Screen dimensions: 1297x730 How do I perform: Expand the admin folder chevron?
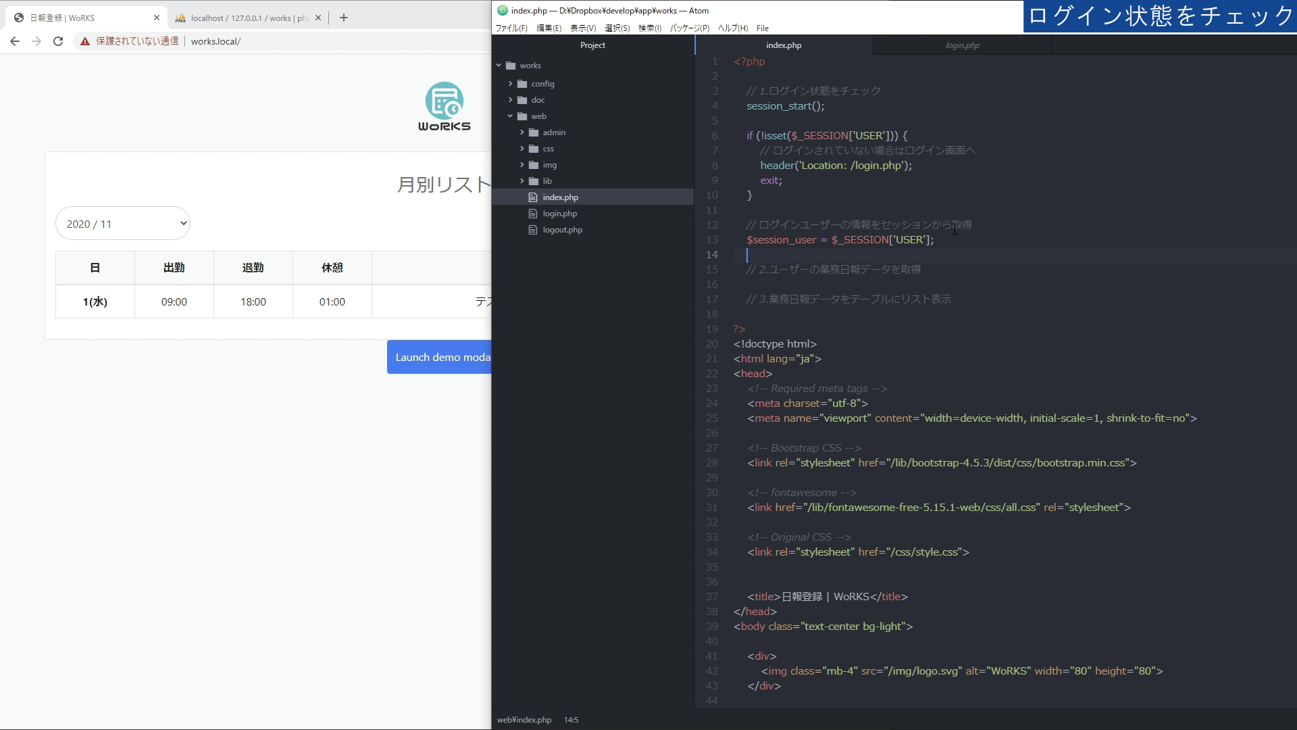click(x=522, y=132)
